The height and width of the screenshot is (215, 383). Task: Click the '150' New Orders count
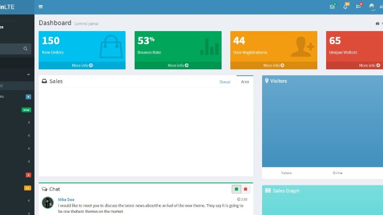click(51, 40)
